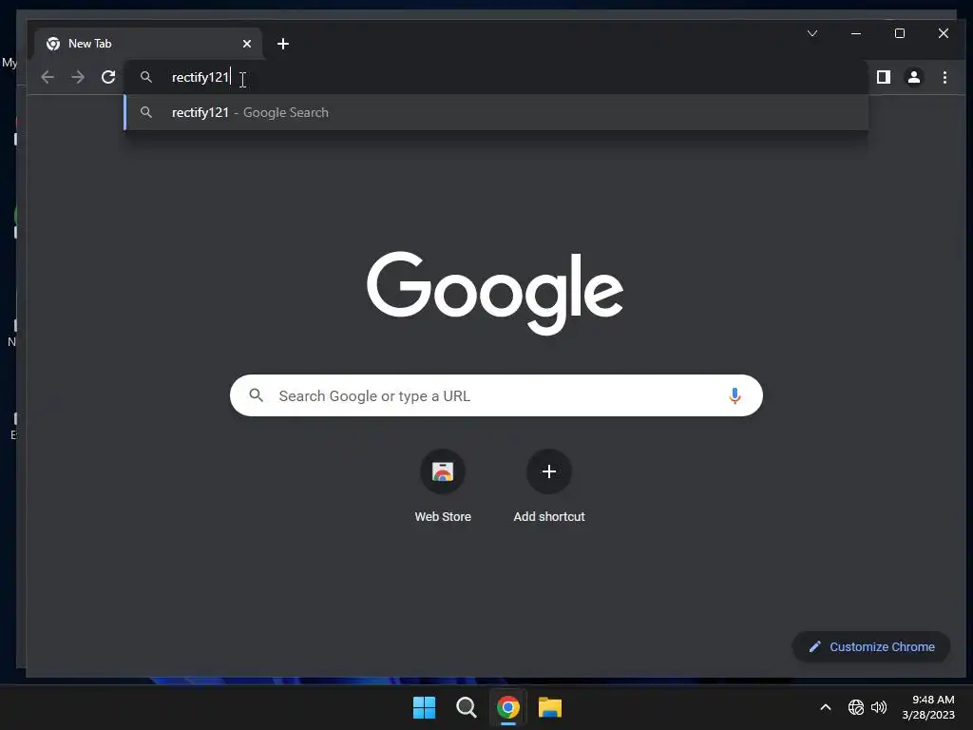973x730 pixels.
Task: Open a new tab with plus button
Action: tap(283, 44)
